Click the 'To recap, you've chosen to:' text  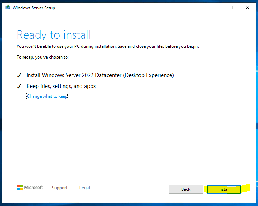click(43, 57)
